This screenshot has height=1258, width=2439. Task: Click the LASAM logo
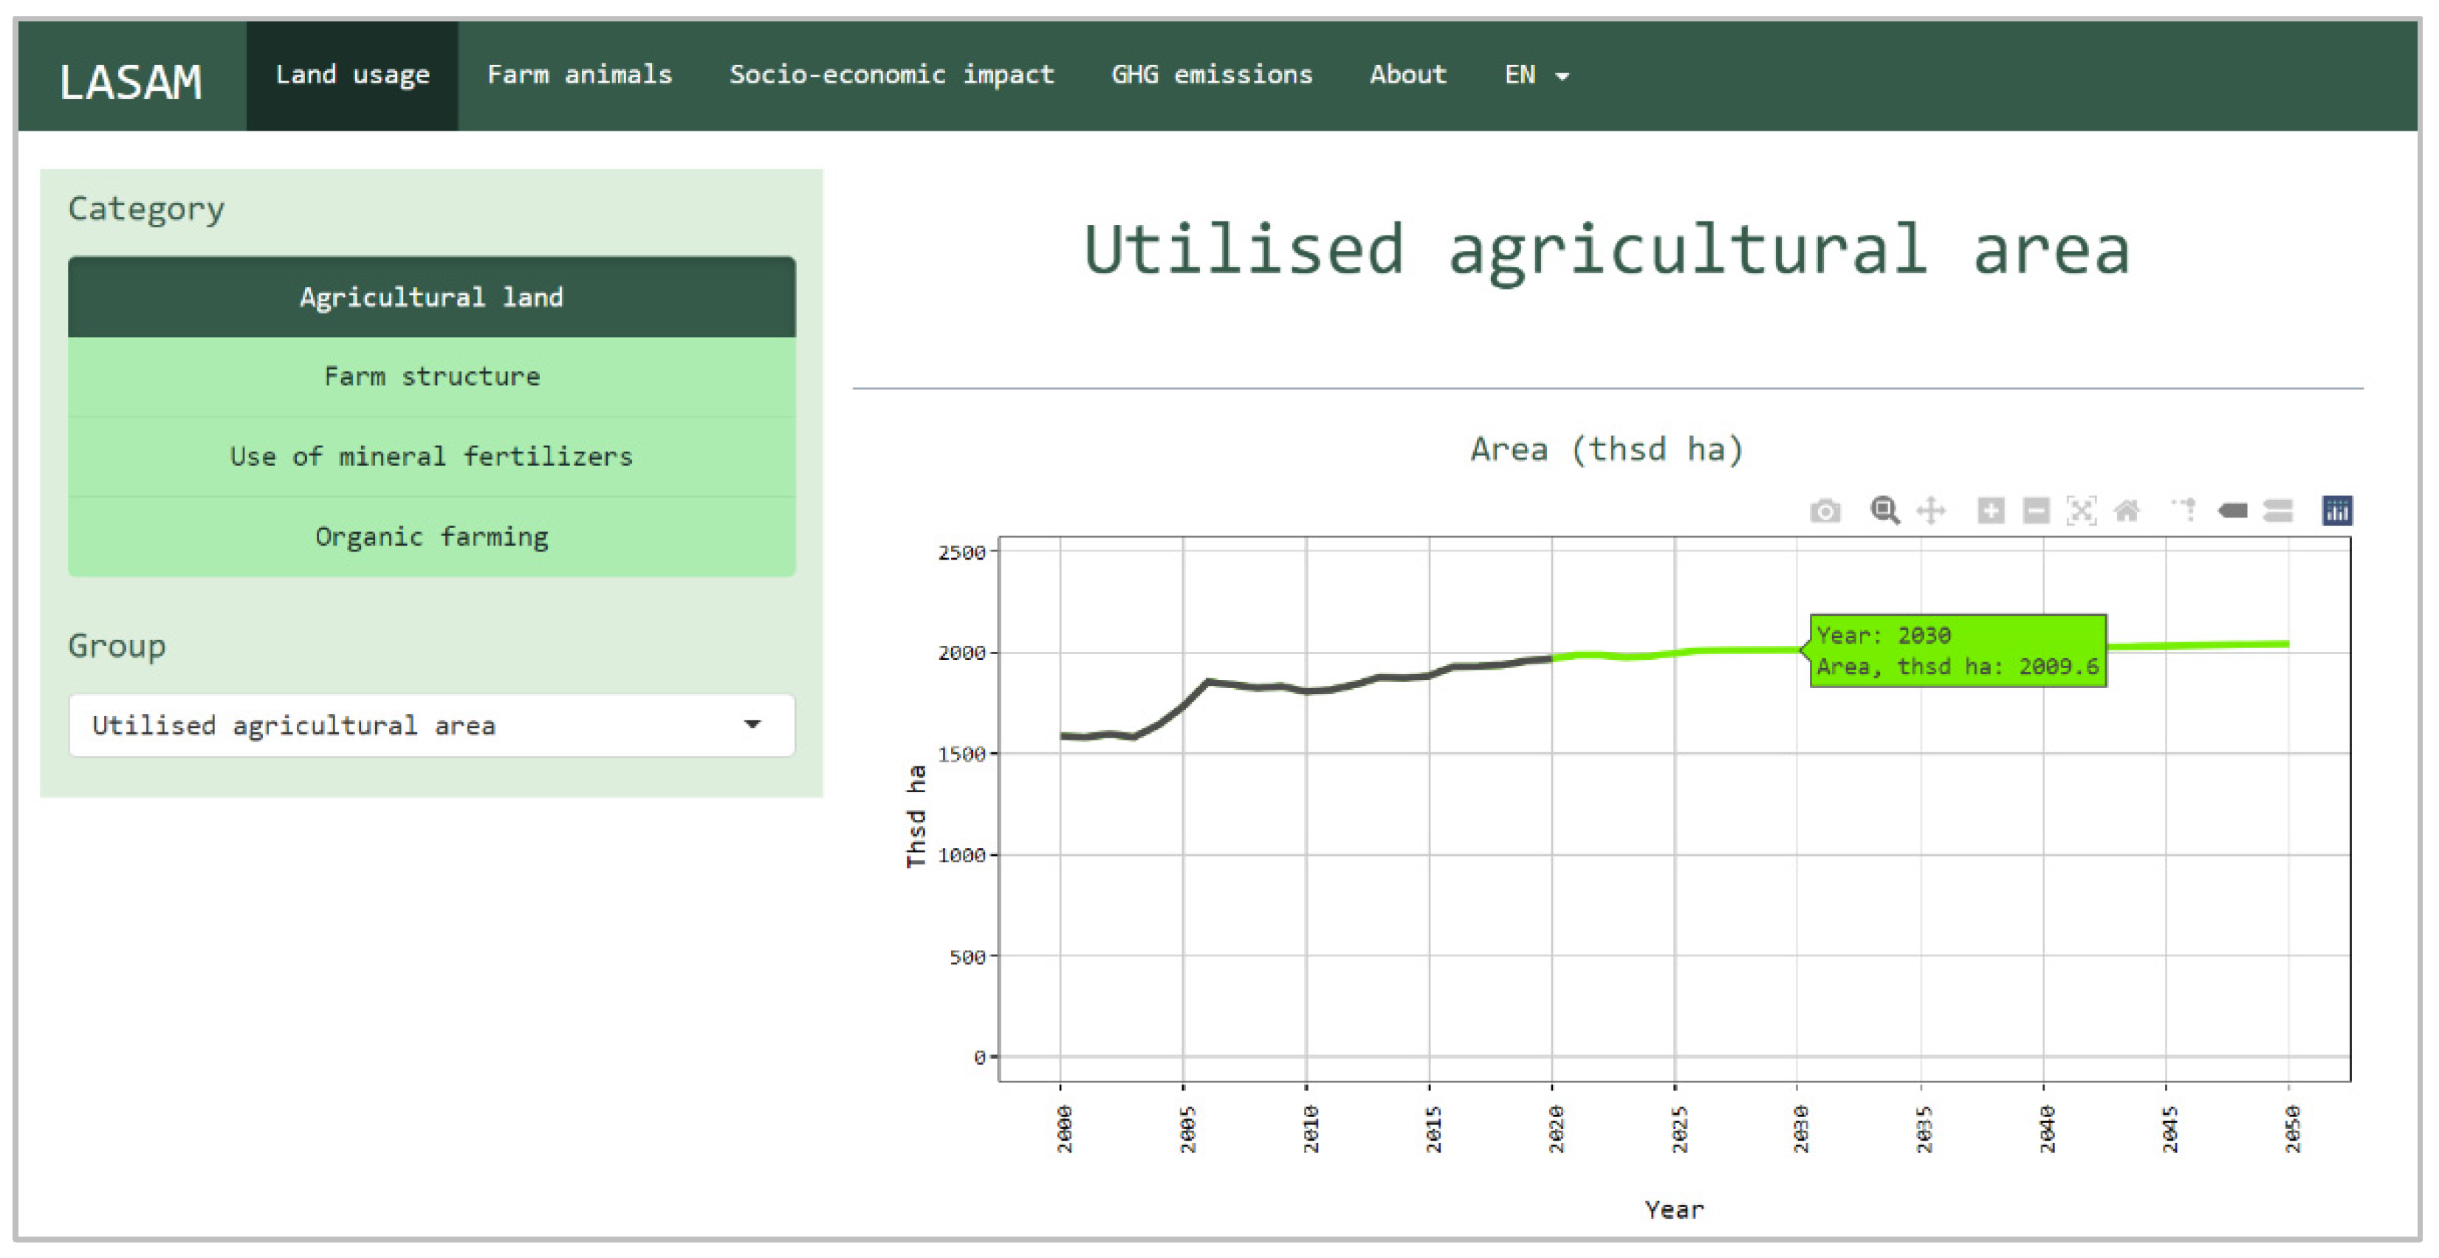131,81
